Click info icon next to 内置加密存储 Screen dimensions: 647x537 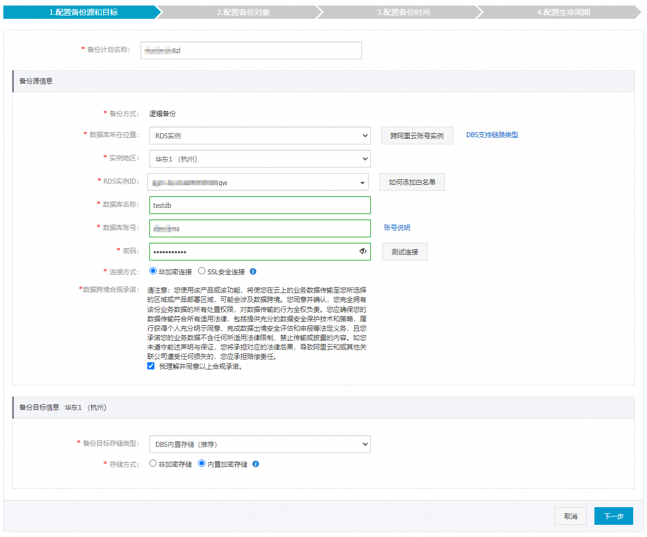tap(255, 464)
